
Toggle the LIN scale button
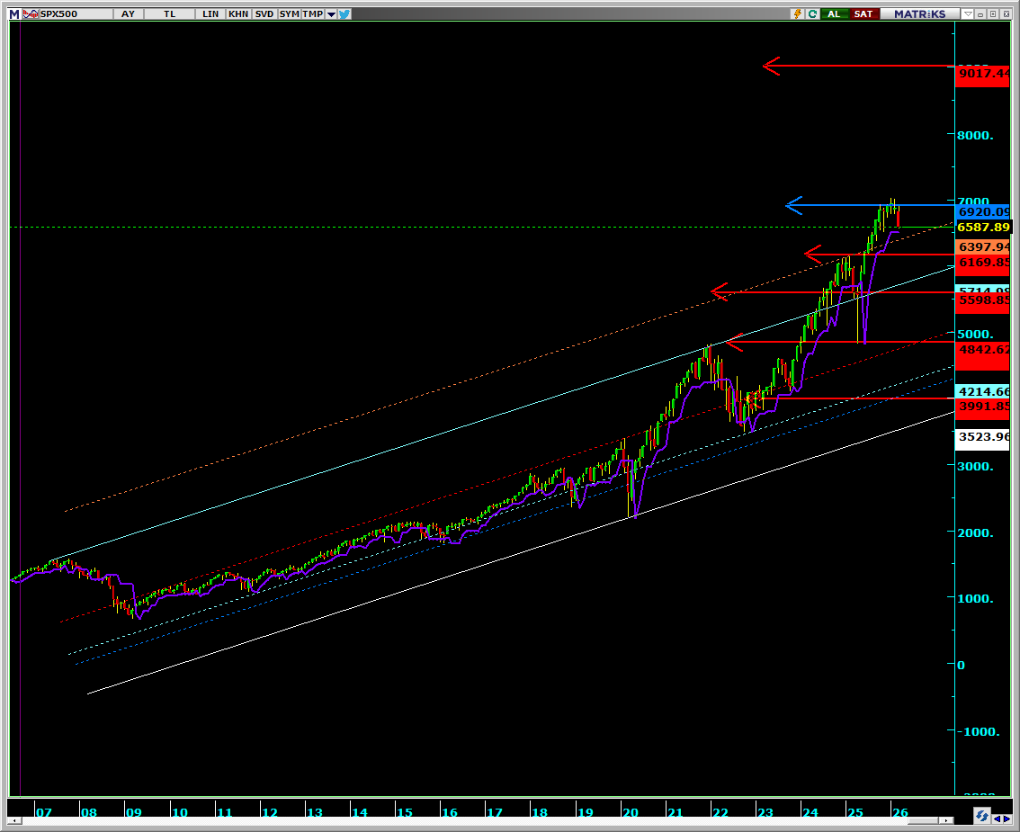coord(210,13)
